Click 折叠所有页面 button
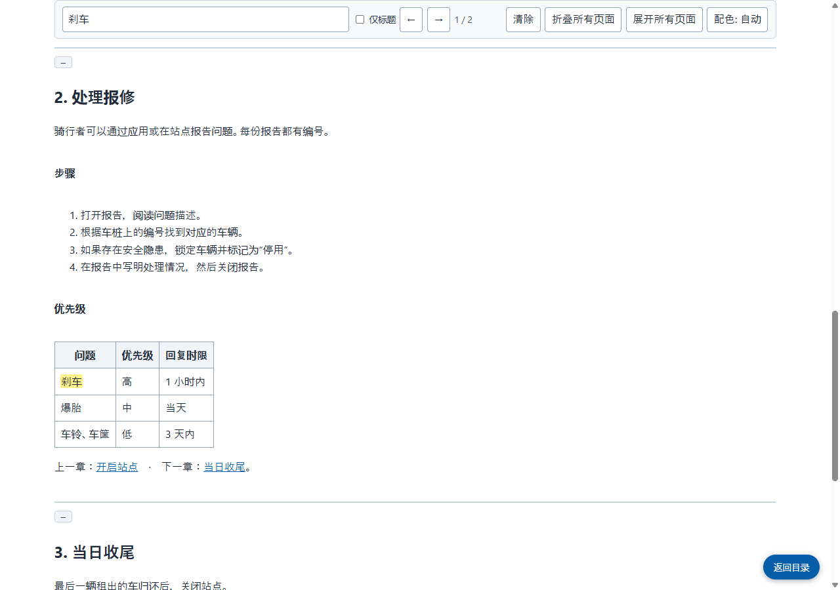840x590 pixels. (x=583, y=20)
